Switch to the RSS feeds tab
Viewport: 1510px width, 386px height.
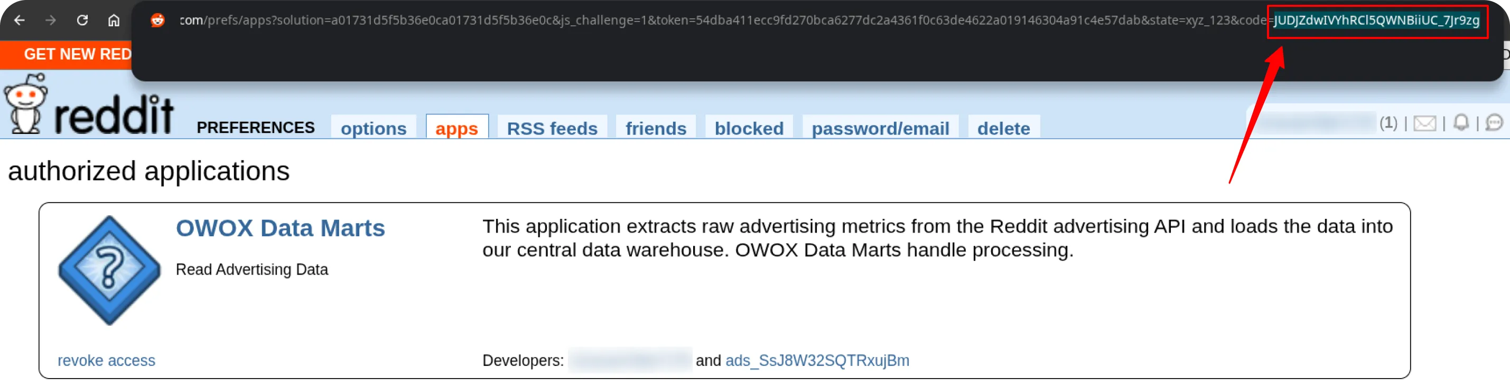(x=552, y=129)
